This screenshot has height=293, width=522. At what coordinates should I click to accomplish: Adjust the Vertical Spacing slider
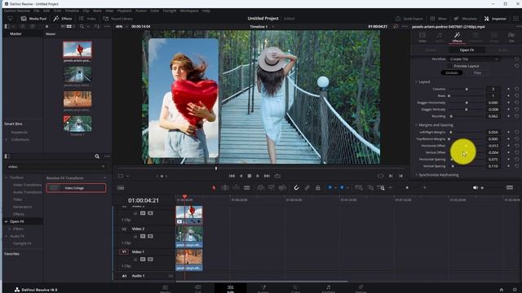(x=466, y=166)
